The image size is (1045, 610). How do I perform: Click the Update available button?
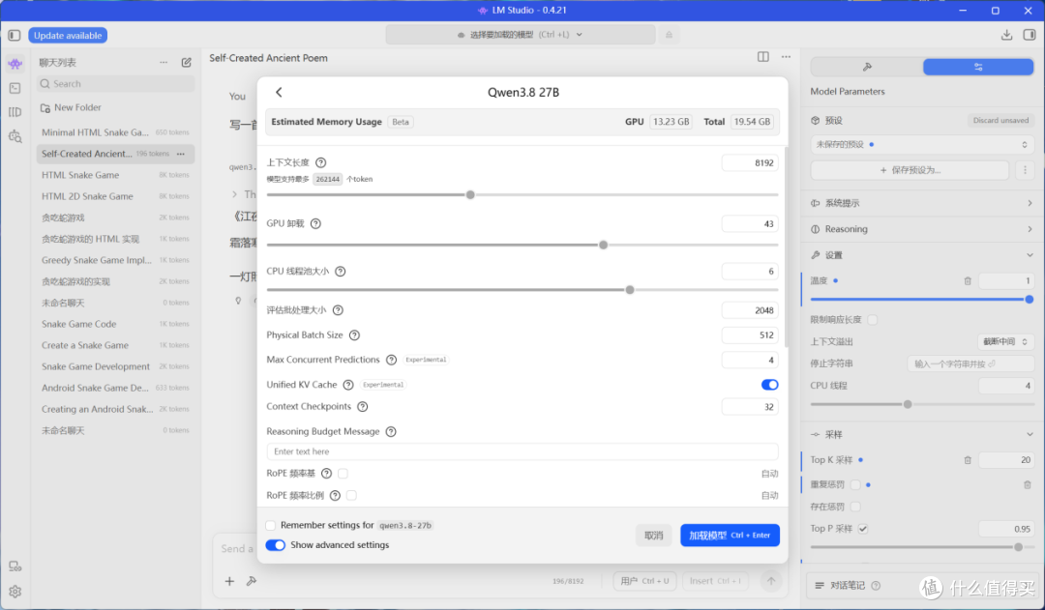(x=68, y=36)
